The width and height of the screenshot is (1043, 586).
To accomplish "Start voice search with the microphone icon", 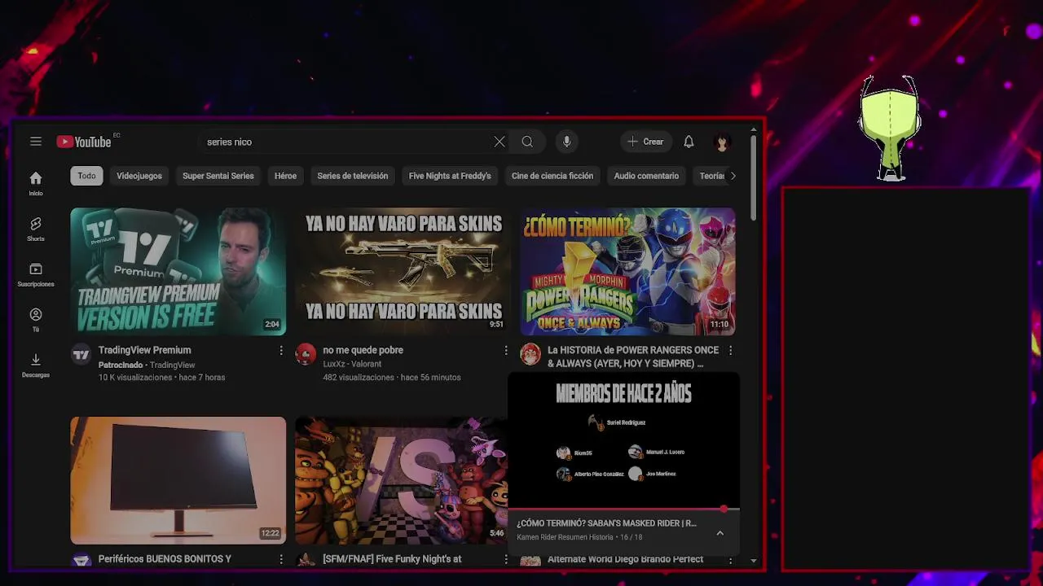I will pos(567,142).
